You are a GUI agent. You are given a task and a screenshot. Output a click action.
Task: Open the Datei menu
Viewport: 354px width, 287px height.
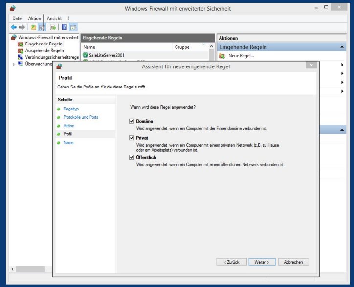click(x=18, y=18)
